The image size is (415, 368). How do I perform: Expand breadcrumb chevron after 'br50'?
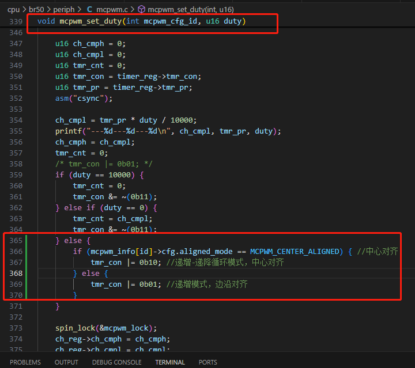48,10
